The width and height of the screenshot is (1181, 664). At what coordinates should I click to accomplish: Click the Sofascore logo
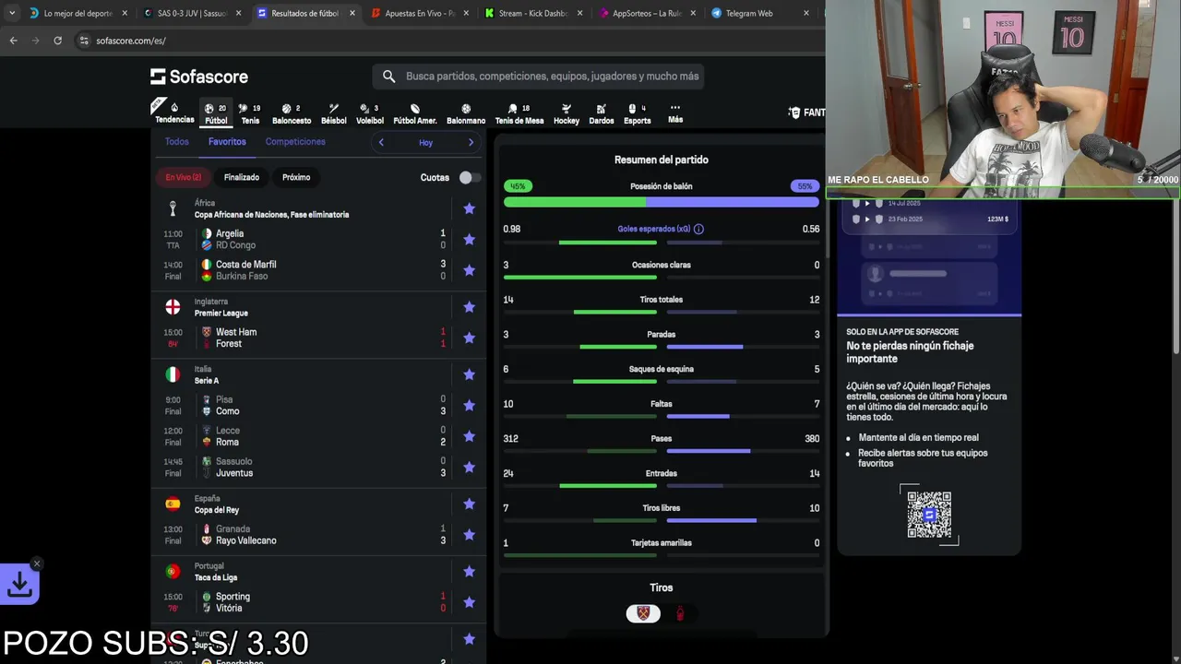pos(199,77)
